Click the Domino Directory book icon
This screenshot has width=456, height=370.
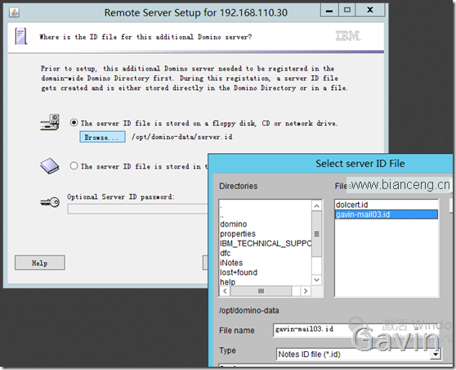(49, 166)
